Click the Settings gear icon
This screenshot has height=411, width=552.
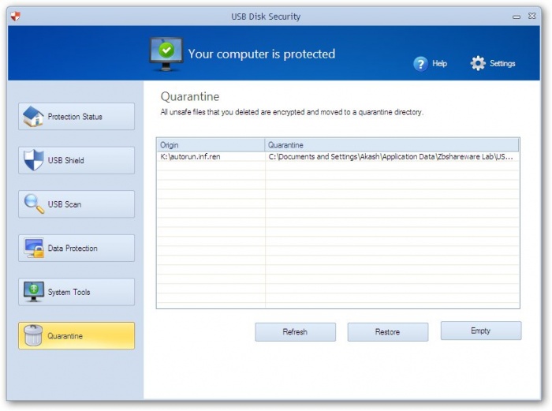point(478,64)
